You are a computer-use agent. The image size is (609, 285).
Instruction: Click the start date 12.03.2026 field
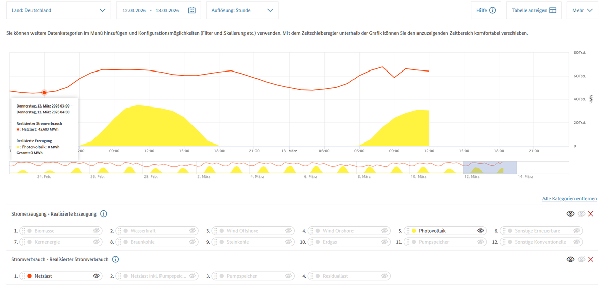134,11
